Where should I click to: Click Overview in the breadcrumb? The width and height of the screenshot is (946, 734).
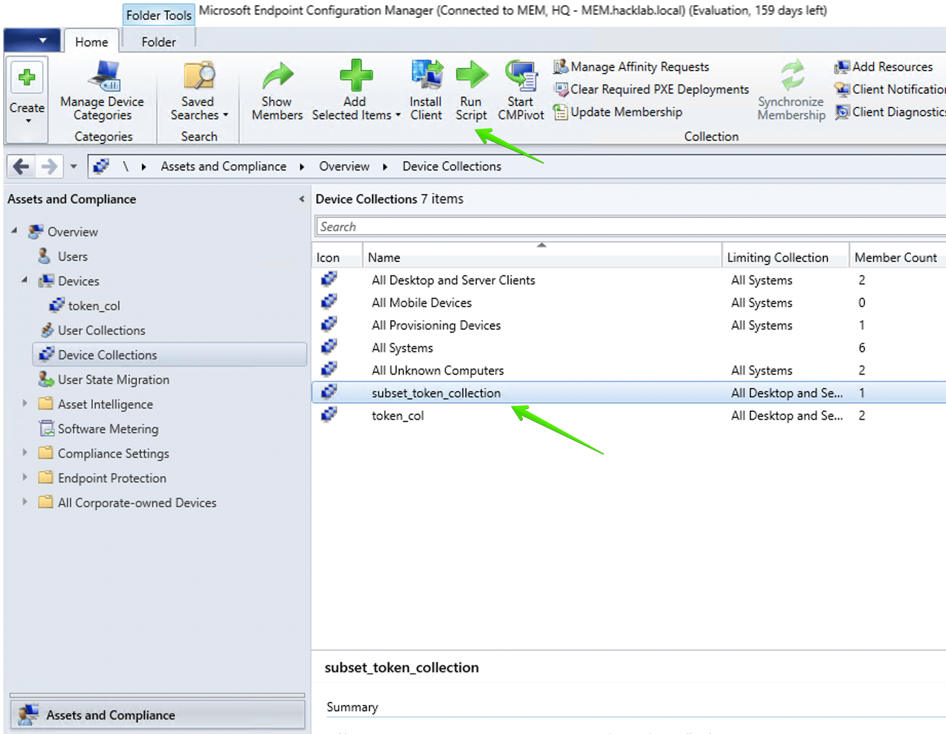[x=344, y=166]
